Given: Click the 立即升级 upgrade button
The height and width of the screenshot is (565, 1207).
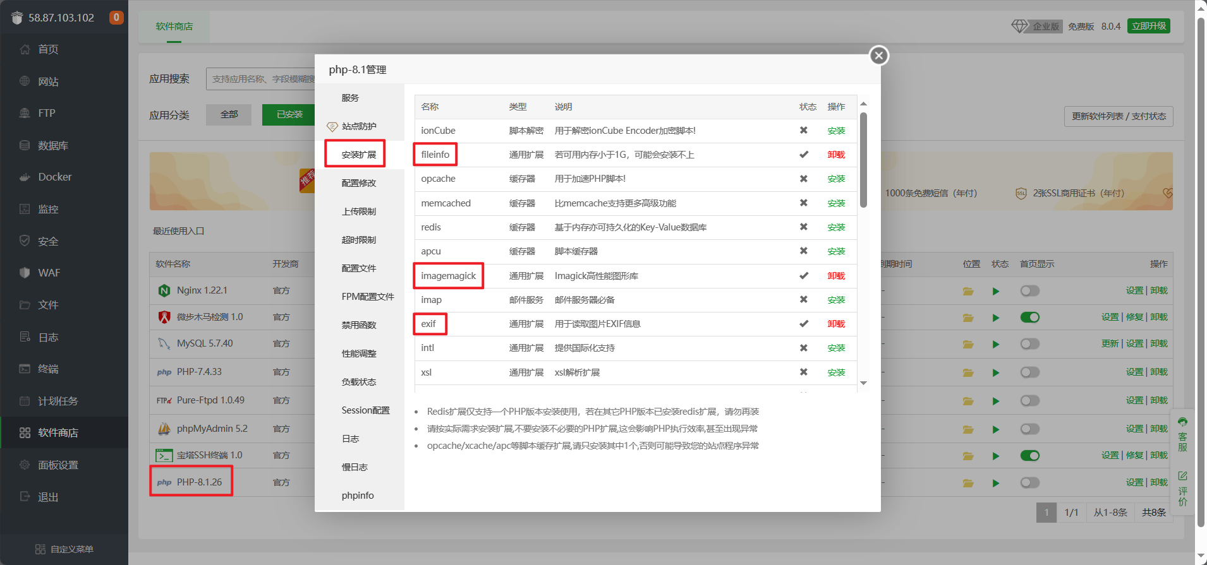Looking at the screenshot, I should (1149, 26).
